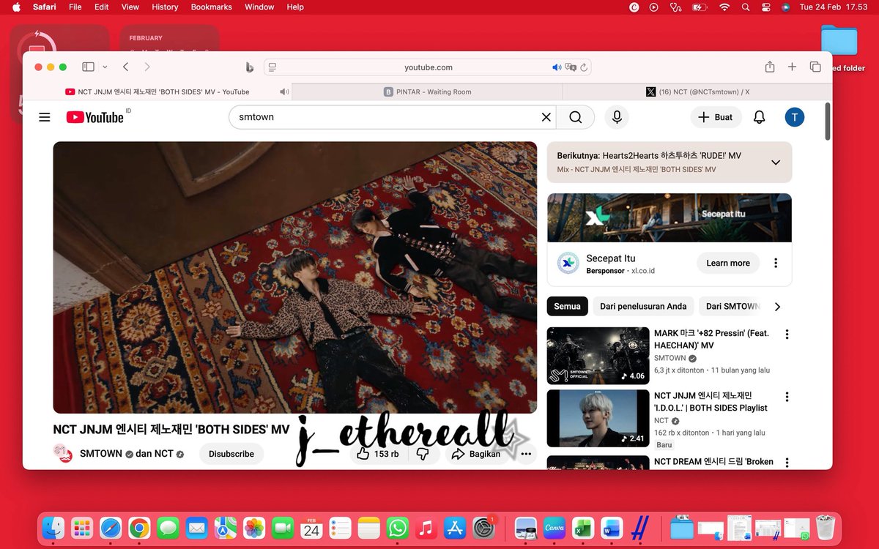Switch to the NCT (@NCTsmtown) X tab
Screen dimensions: 879x549
pos(697,91)
